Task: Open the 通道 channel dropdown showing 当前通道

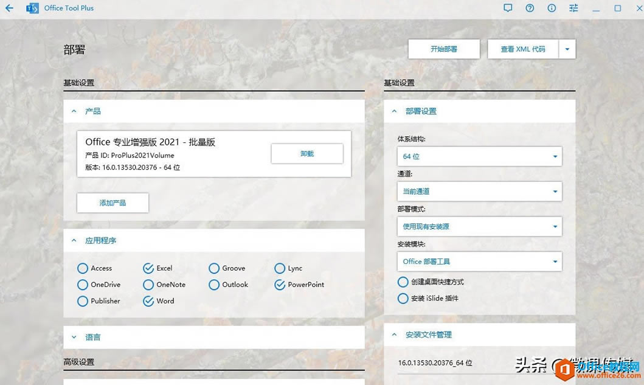Action: [x=479, y=191]
